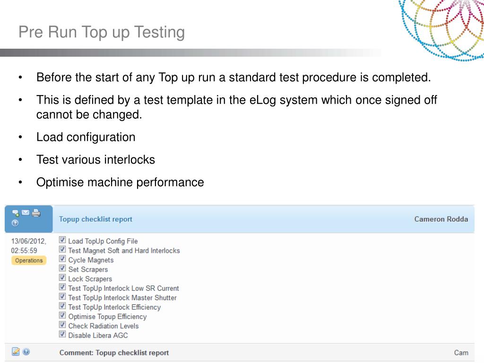Click the edit pencil icon beside Comment
484x363 pixels.
click(x=16, y=351)
